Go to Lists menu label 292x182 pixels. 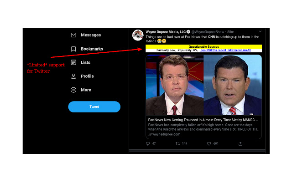click(86, 62)
